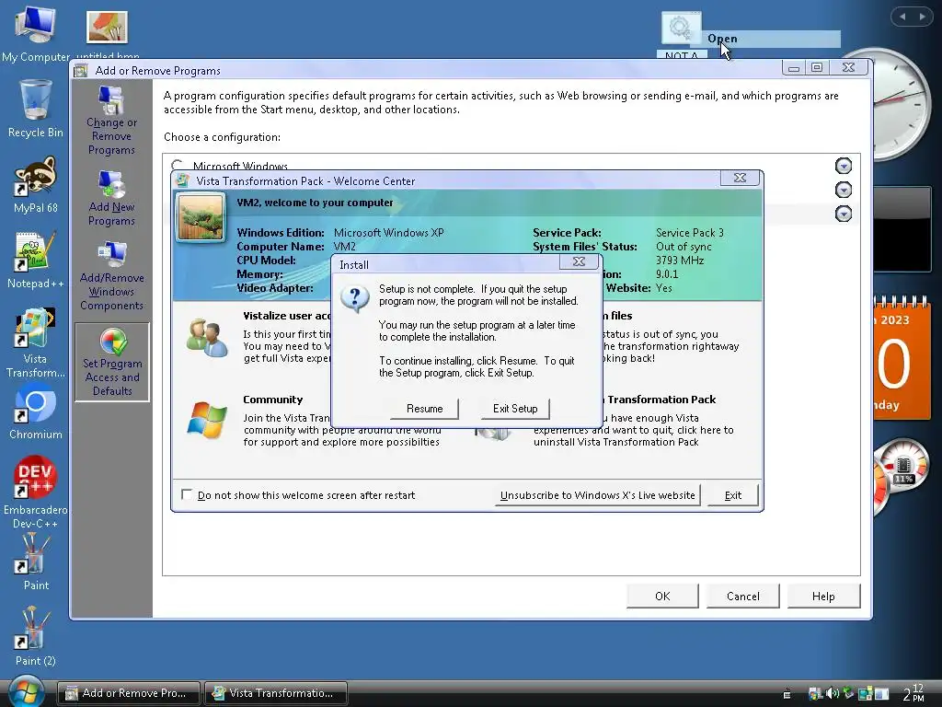942x707 pixels.
Task: Click Cancel in Add or Remove Programs
Action: click(x=742, y=596)
